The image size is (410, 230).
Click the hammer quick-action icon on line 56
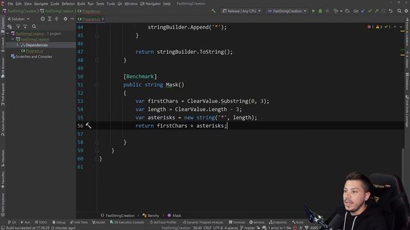(x=88, y=125)
